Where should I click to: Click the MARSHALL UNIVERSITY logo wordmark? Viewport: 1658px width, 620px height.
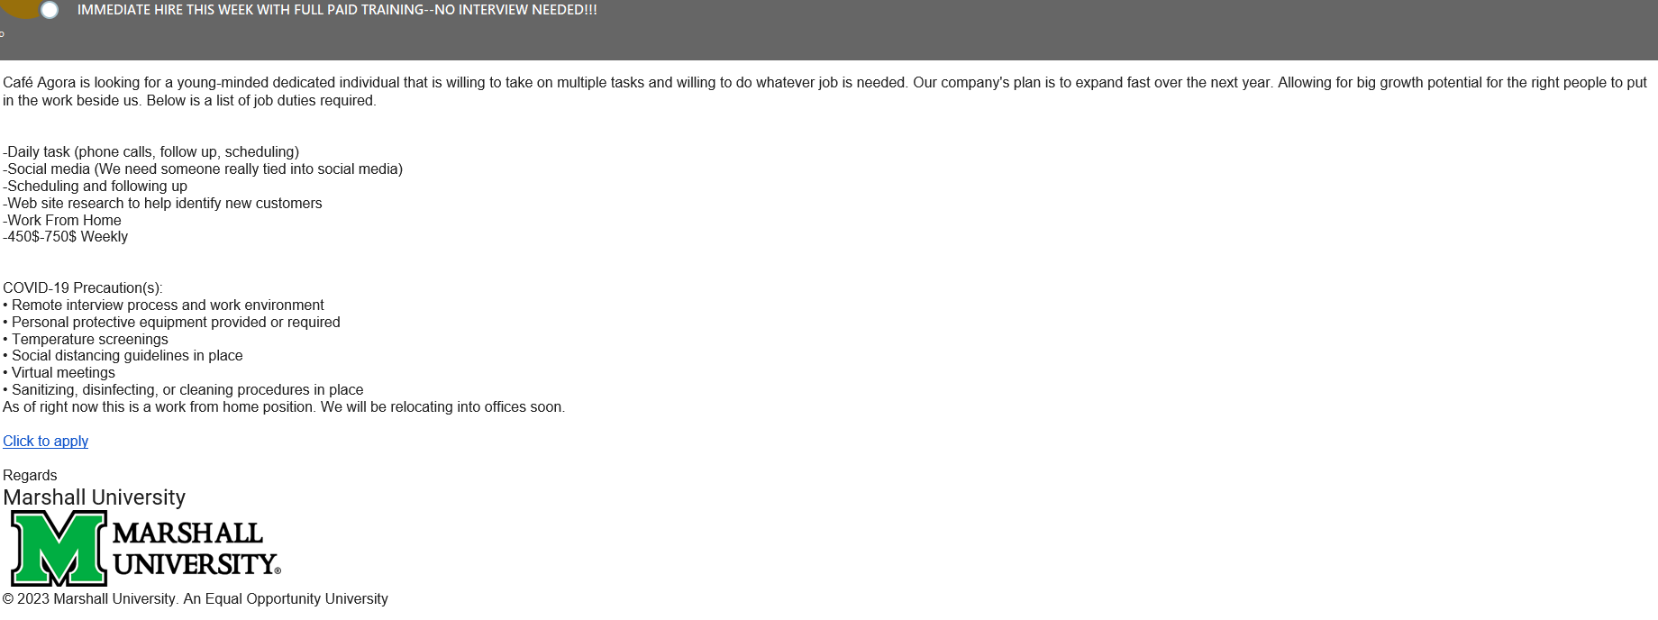point(196,548)
